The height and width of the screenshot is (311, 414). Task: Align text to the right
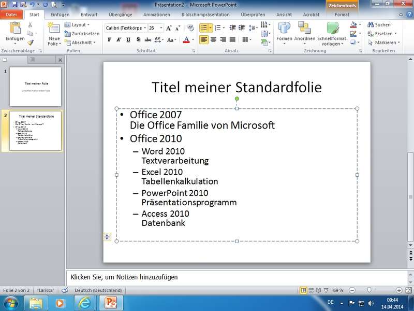pyautogui.click(x=223, y=40)
